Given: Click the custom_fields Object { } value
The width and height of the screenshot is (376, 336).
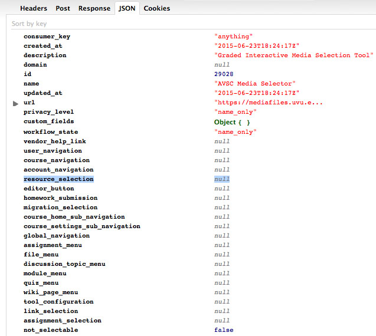Looking at the screenshot, I should pyautogui.click(x=232, y=123).
